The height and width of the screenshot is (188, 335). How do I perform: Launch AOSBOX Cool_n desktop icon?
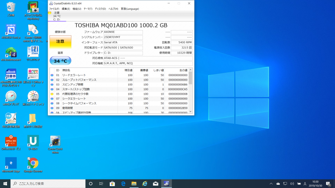tap(11, 31)
